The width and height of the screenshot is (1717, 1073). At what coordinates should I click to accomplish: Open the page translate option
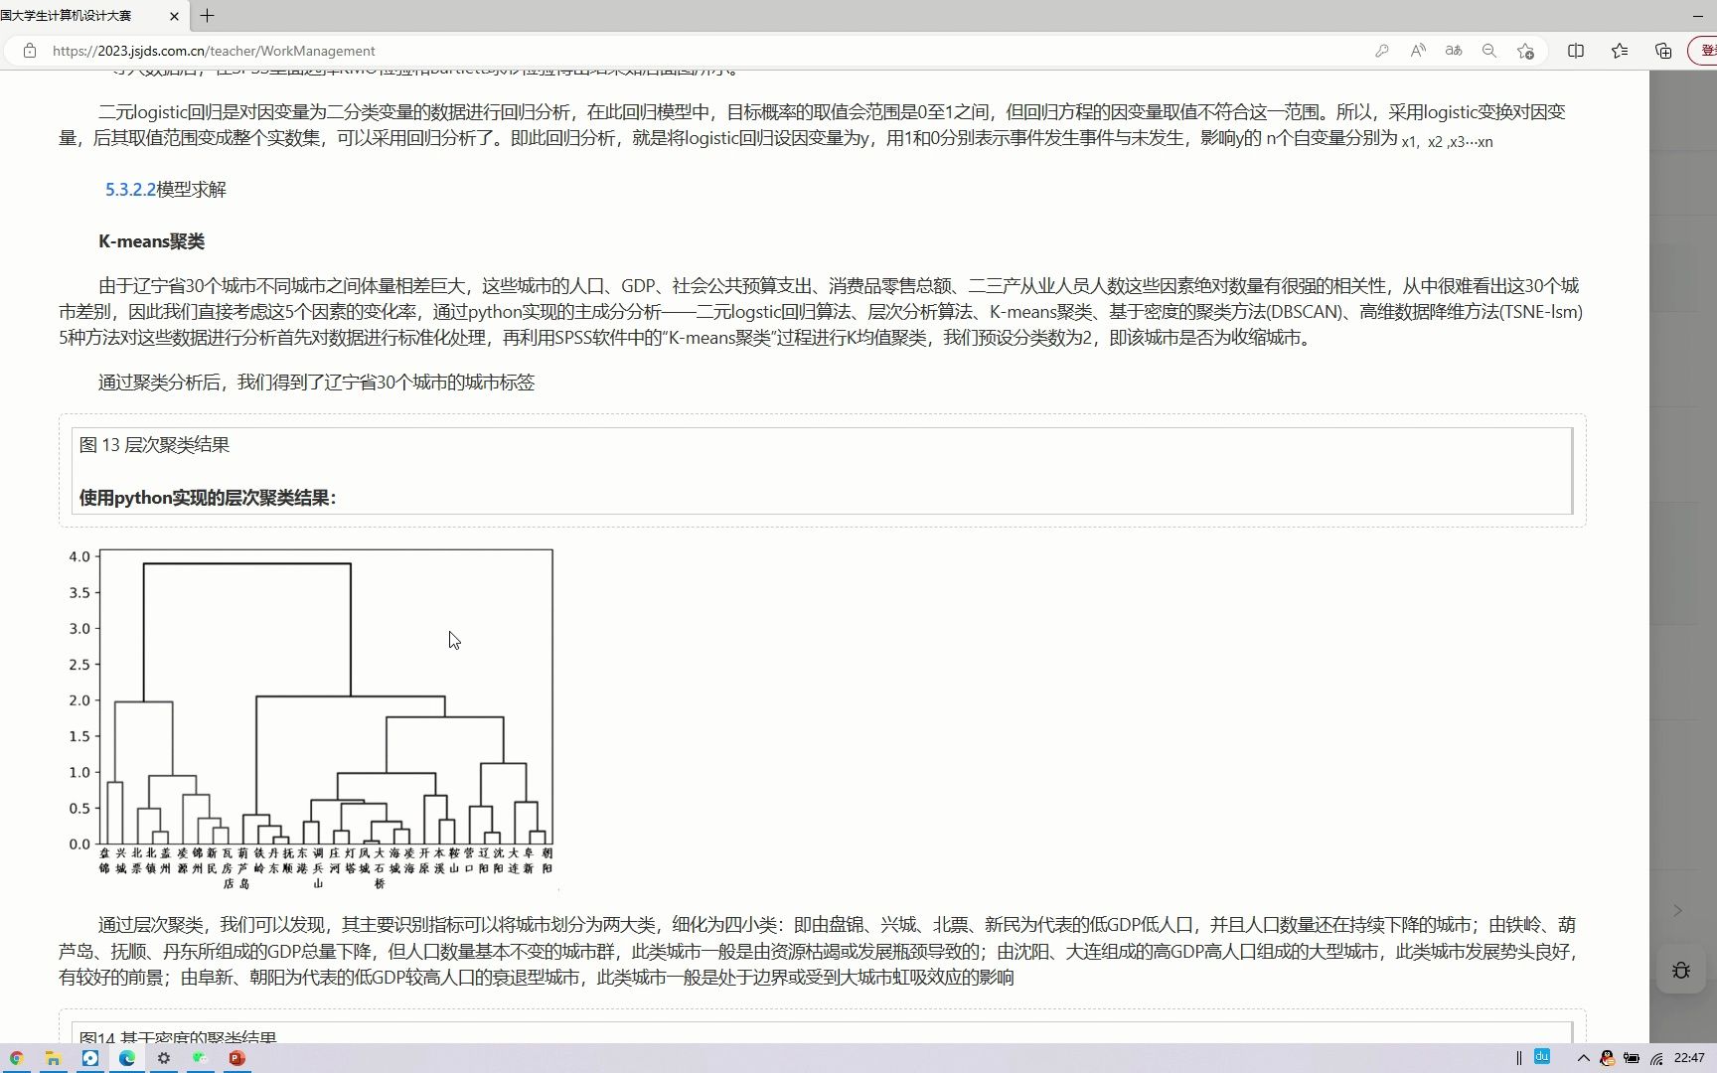point(1454,51)
